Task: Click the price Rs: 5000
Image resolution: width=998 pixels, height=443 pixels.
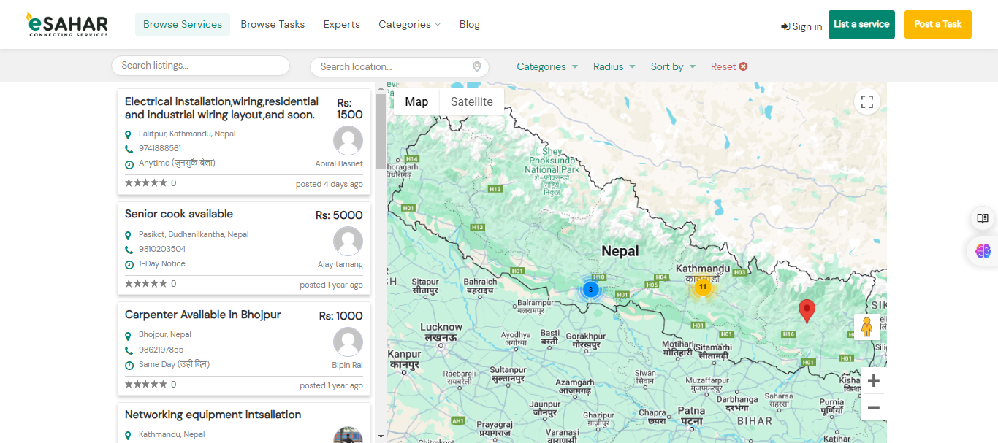Action: click(x=339, y=215)
